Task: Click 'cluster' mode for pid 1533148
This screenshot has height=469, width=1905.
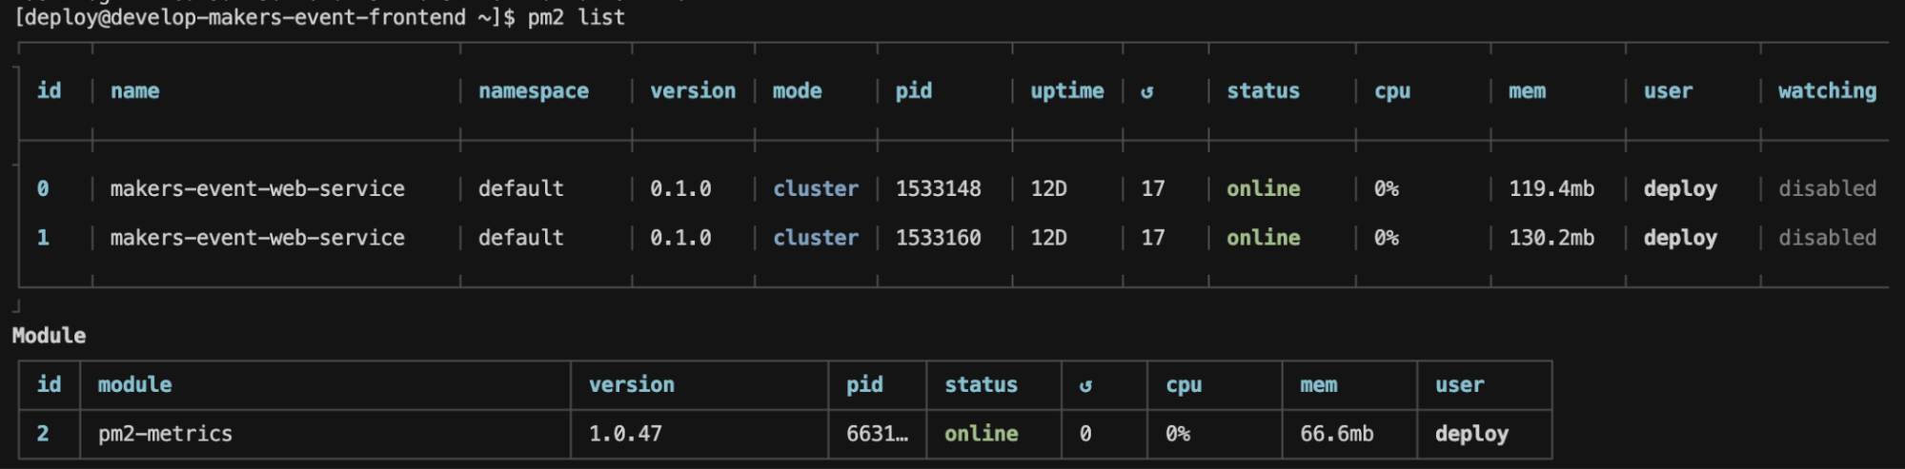Action: (x=816, y=189)
